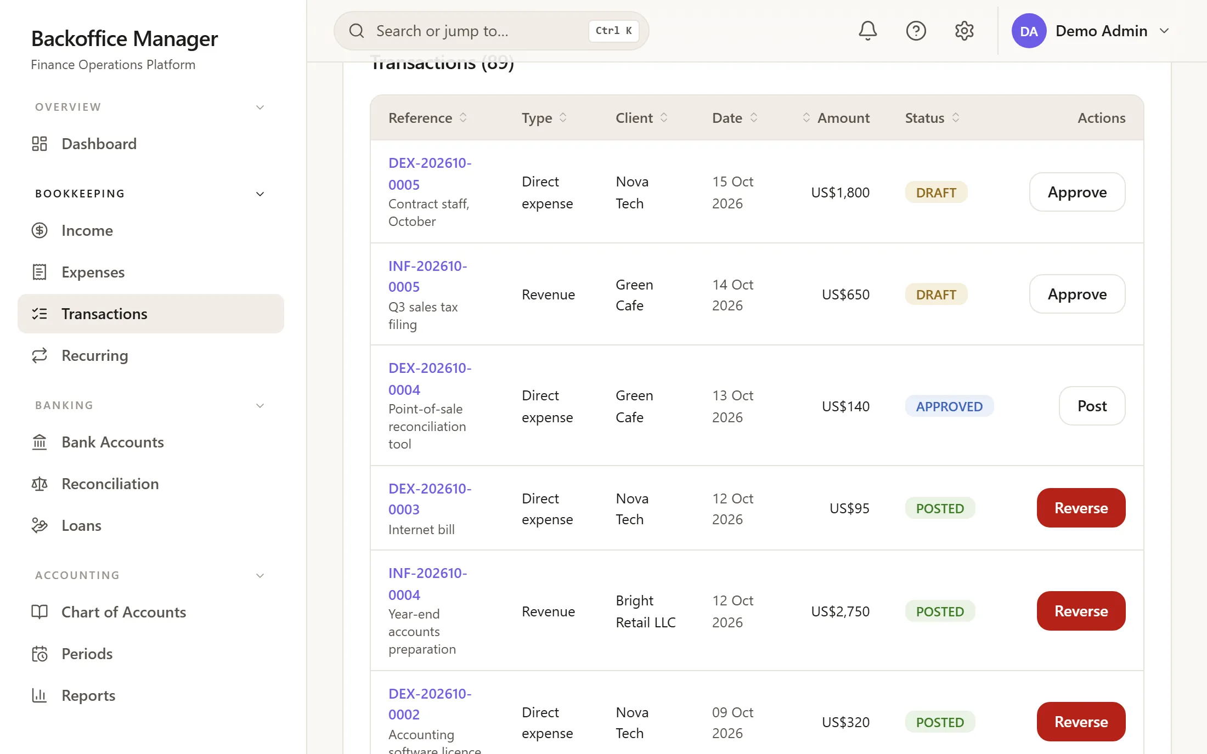The height and width of the screenshot is (754, 1207).
Task: Sort the table by Date column
Action: click(735, 118)
